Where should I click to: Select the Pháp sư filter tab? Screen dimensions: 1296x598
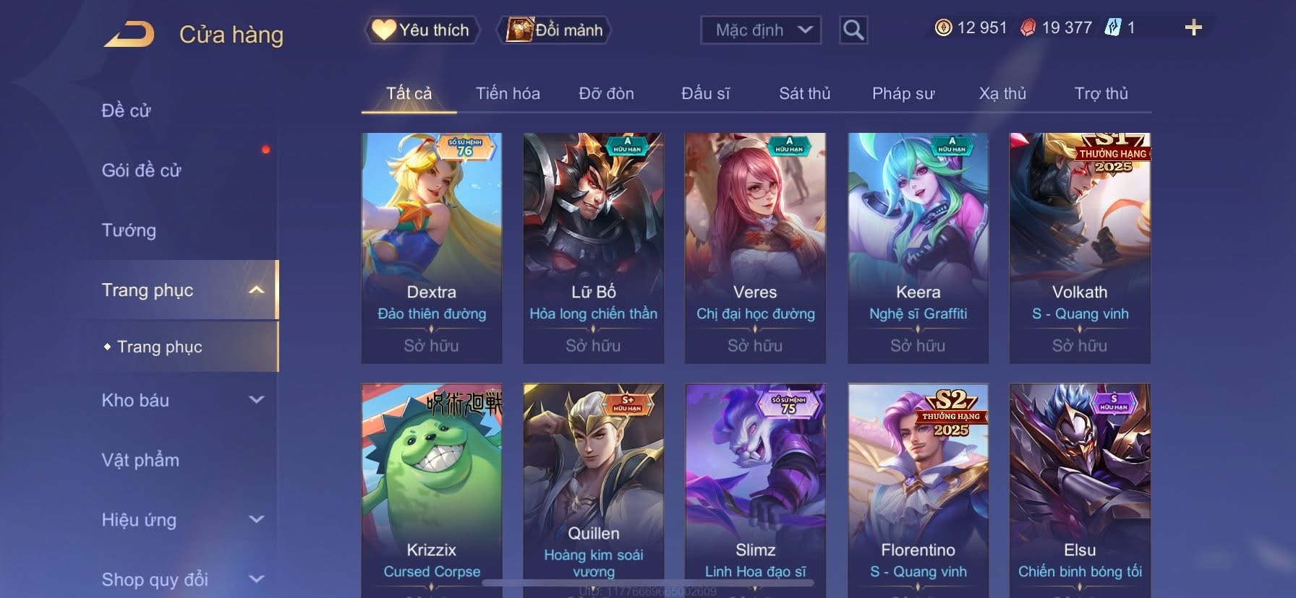[903, 93]
